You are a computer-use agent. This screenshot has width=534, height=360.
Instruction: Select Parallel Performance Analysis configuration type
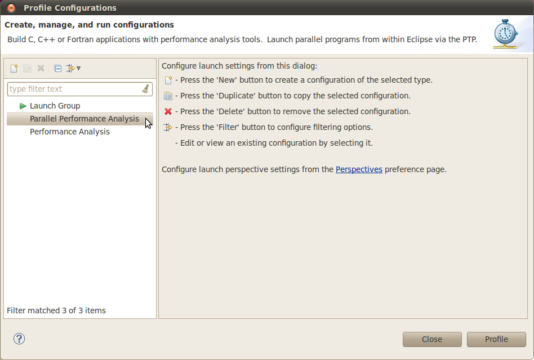click(x=79, y=119)
